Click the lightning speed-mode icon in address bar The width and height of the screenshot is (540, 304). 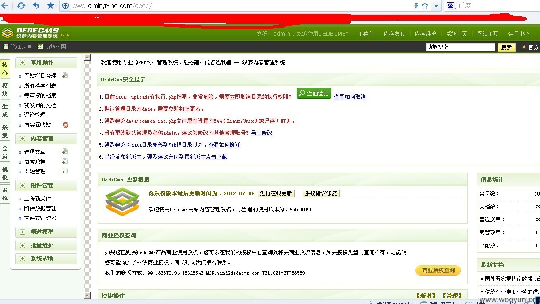pos(416,6)
